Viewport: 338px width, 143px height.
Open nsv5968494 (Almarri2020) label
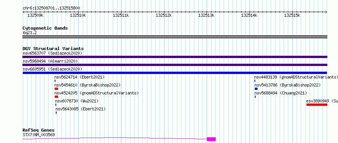[50, 61]
